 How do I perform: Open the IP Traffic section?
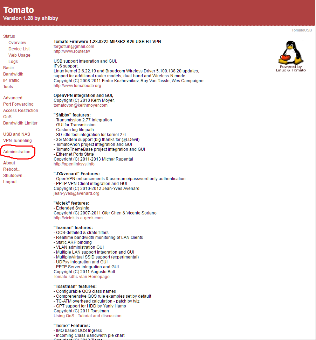[x=11, y=80]
